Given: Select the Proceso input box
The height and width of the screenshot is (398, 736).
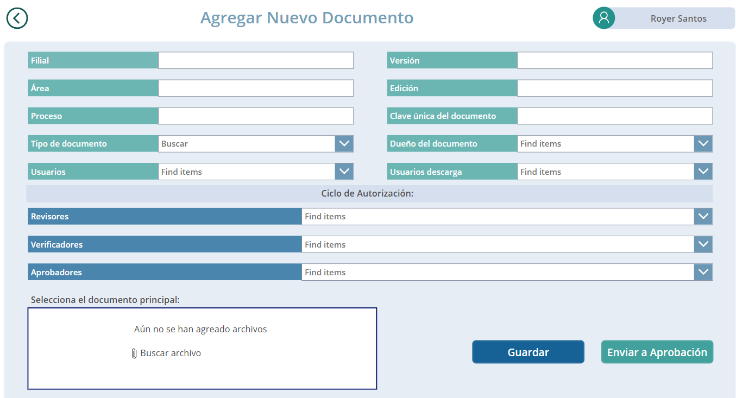Looking at the screenshot, I should 256,116.
